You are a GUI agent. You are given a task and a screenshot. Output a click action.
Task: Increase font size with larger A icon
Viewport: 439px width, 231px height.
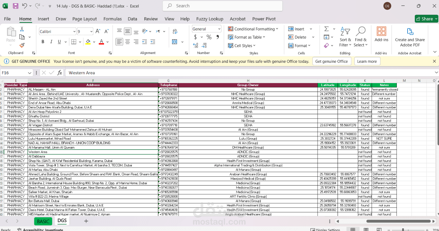tap(98, 31)
